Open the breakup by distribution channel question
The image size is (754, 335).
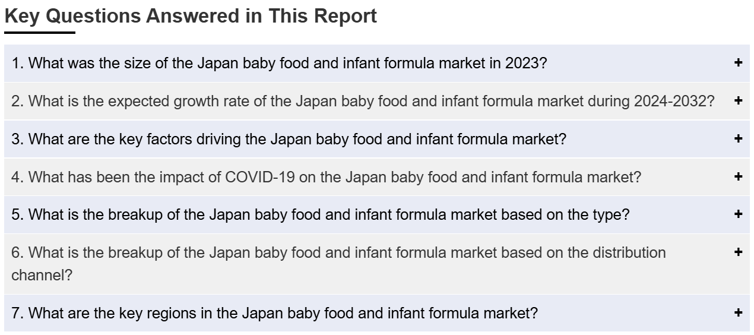click(339, 264)
